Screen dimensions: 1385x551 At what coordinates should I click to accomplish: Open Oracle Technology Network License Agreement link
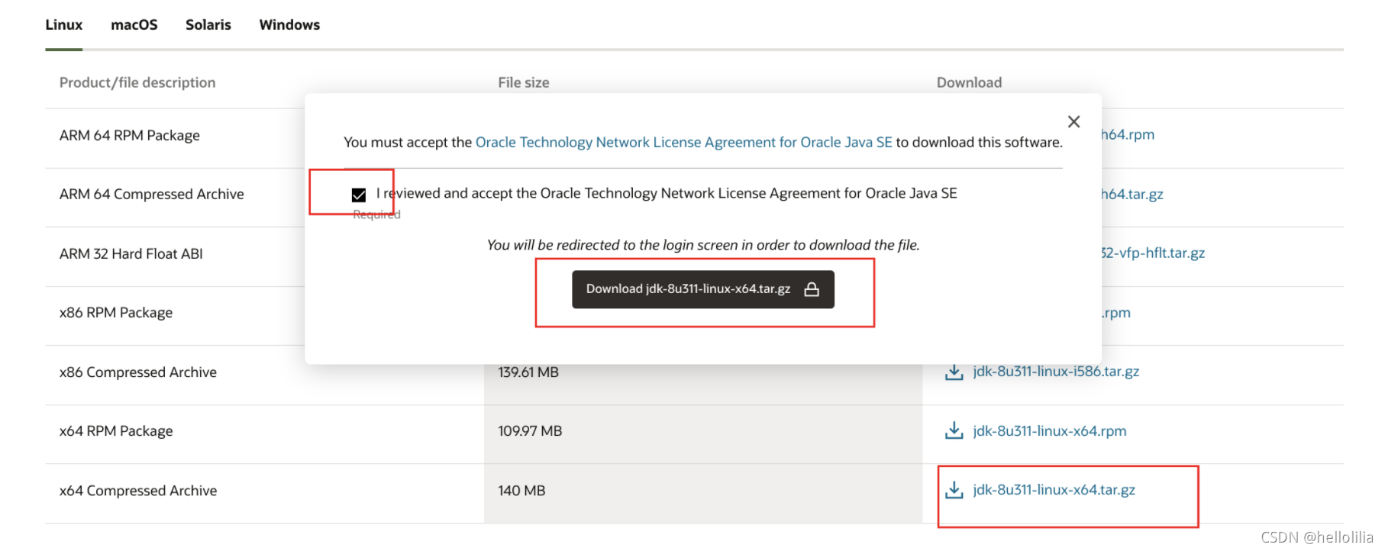pos(683,142)
